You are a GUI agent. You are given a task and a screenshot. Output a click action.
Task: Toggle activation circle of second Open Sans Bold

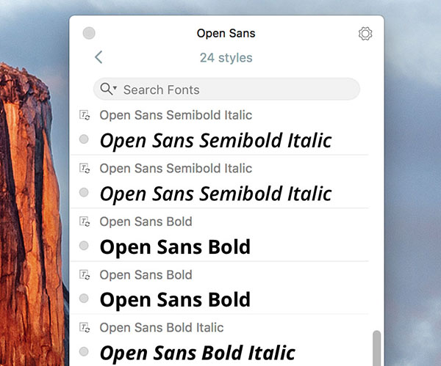[84, 298]
